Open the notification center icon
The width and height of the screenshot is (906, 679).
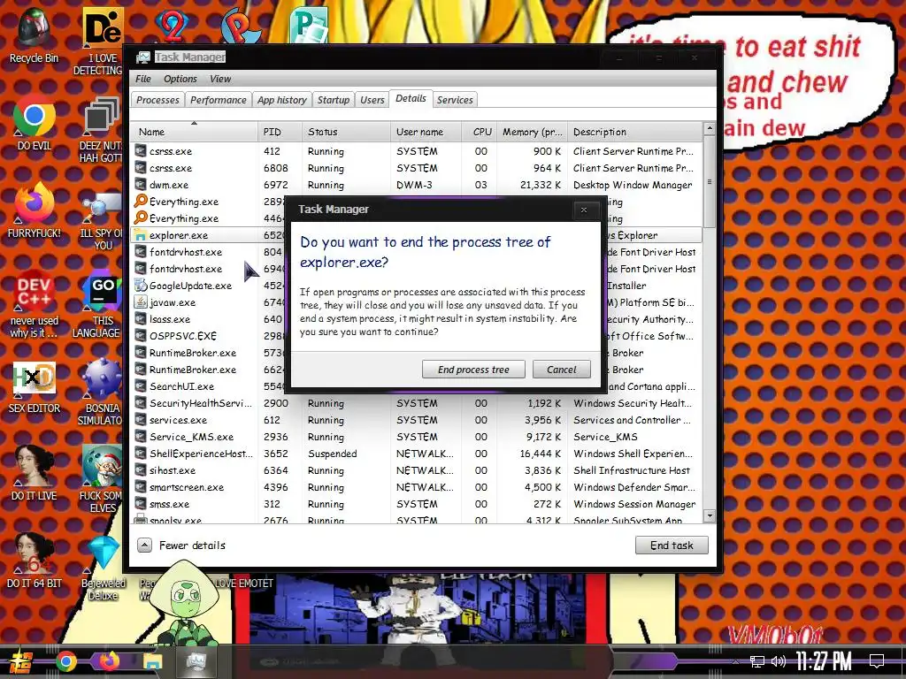877,661
